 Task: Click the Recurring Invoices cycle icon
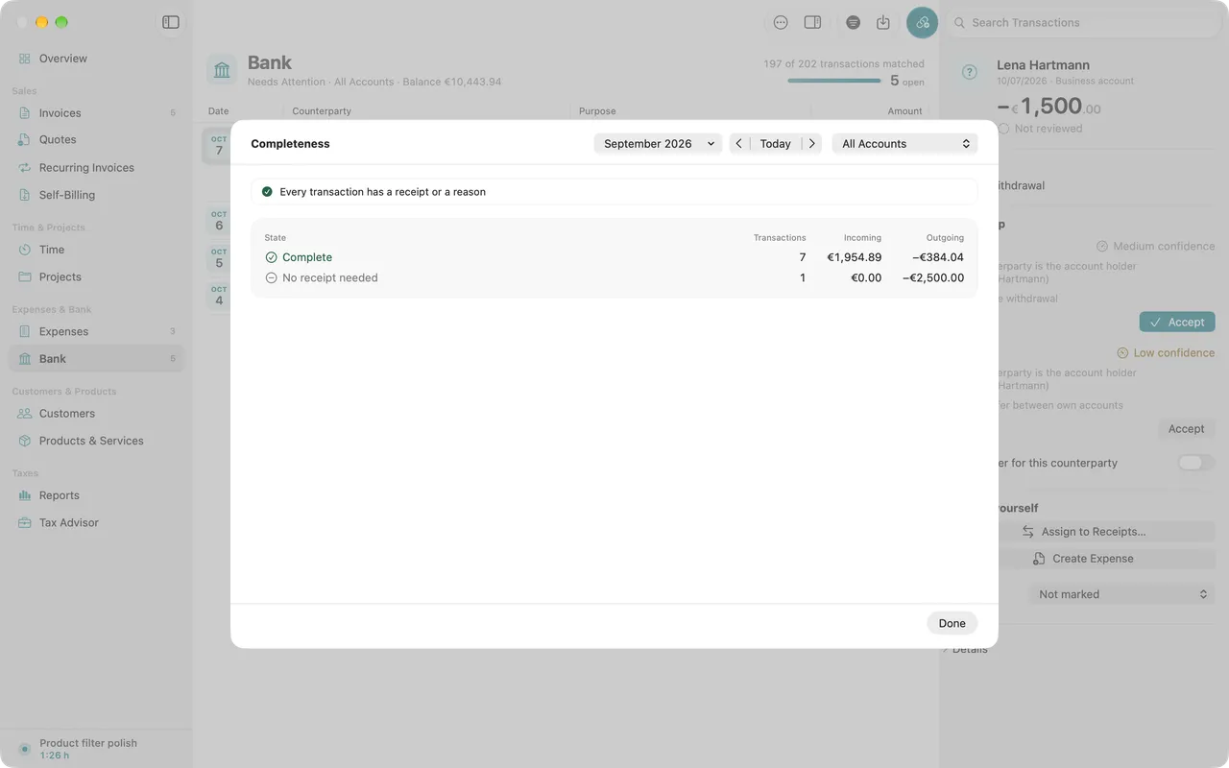(25, 168)
